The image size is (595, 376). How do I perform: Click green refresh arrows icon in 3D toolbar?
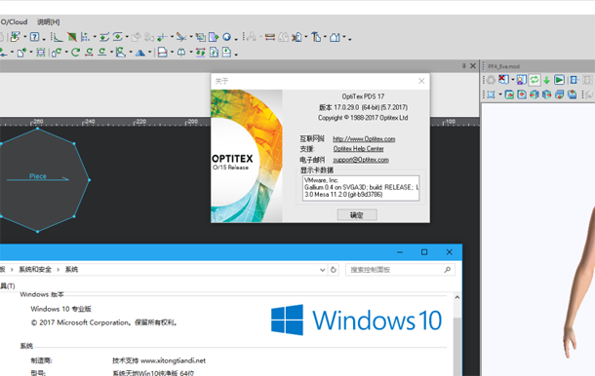(x=535, y=80)
